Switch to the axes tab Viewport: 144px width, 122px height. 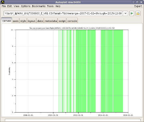16,21
